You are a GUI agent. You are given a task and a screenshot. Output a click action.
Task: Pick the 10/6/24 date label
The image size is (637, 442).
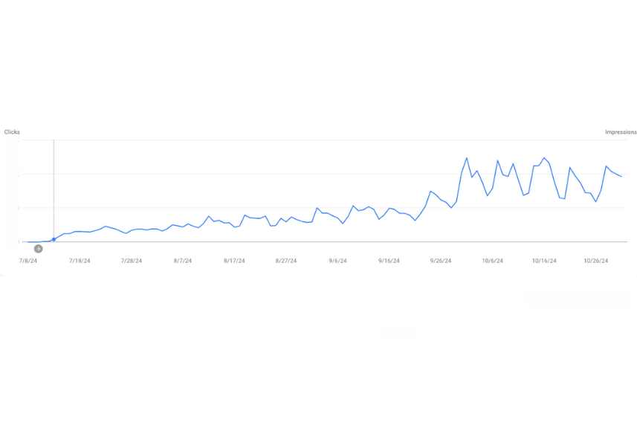click(492, 261)
